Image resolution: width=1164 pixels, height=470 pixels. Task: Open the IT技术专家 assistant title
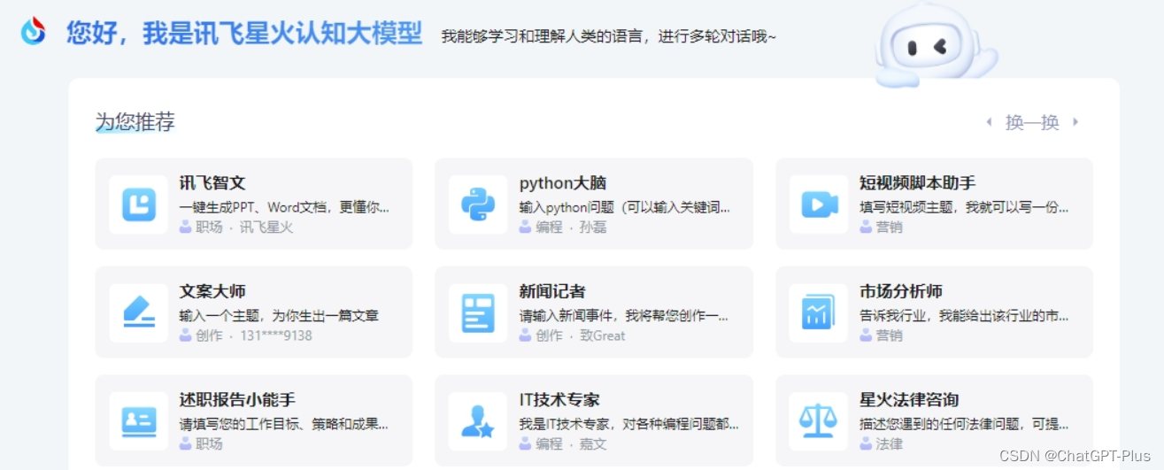(559, 400)
